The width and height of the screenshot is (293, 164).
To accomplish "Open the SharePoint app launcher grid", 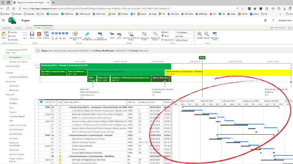I will click(3, 20).
